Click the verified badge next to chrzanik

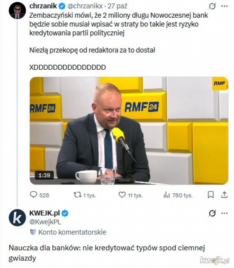pyautogui.click(x=61, y=6)
